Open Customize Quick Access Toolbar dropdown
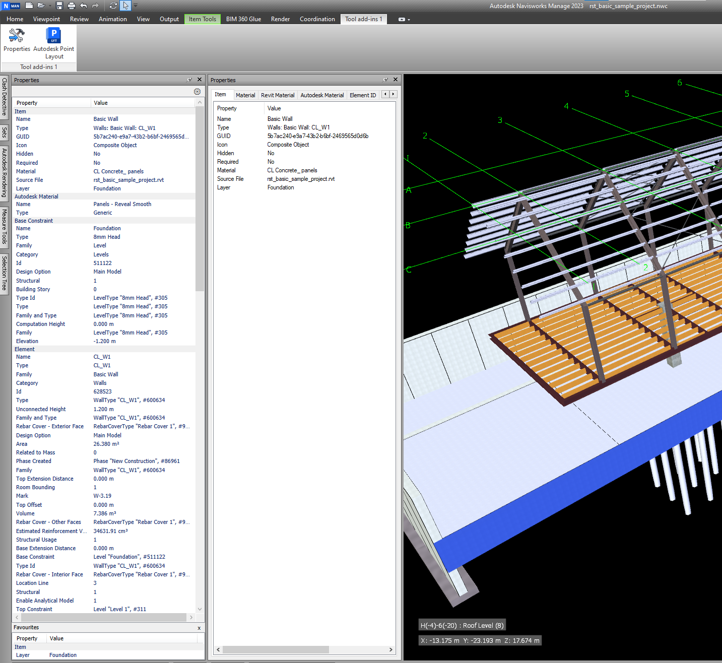Image resolution: width=722 pixels, height=663 pixels. click(x=136, y=6)
